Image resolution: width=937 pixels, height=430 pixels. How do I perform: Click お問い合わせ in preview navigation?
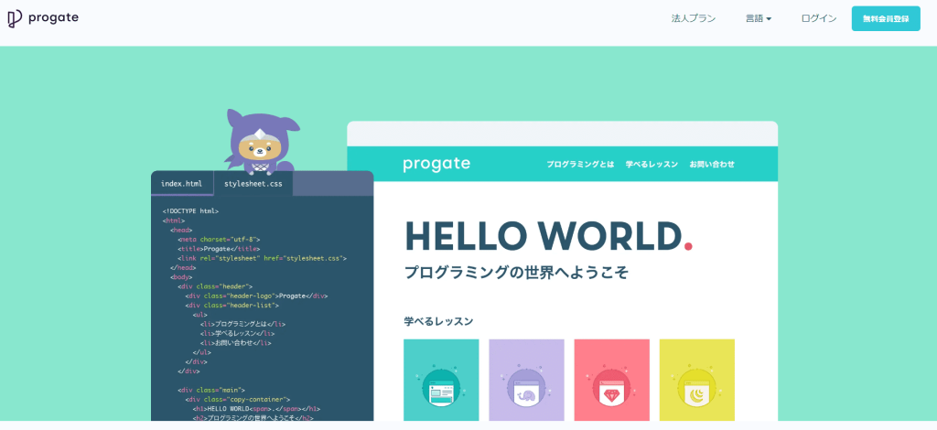coord(712,165)
